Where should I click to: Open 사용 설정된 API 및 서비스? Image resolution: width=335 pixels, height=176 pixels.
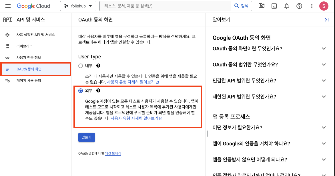click(x=36, y=35)
